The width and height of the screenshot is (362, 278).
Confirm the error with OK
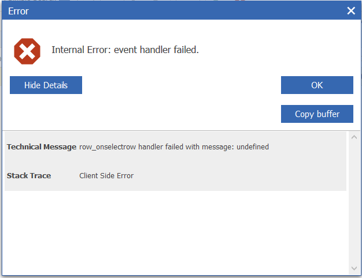point(316,85)
